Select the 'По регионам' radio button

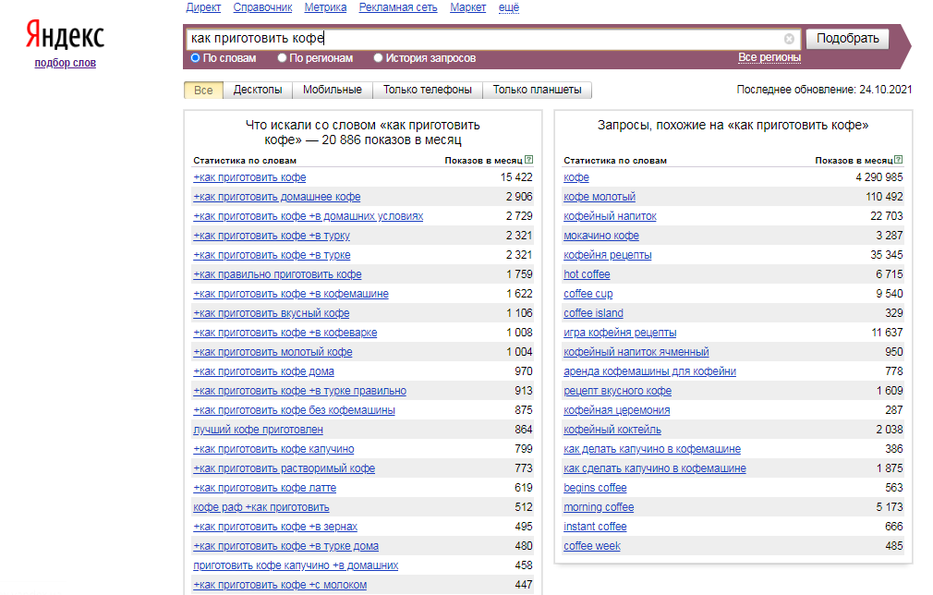pos(282,57)
